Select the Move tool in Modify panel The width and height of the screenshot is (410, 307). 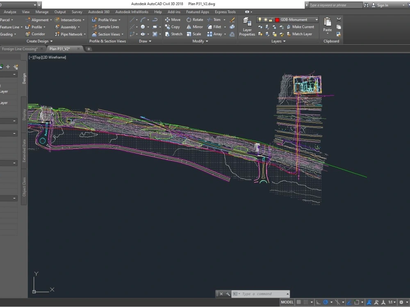tap(173, 20)
